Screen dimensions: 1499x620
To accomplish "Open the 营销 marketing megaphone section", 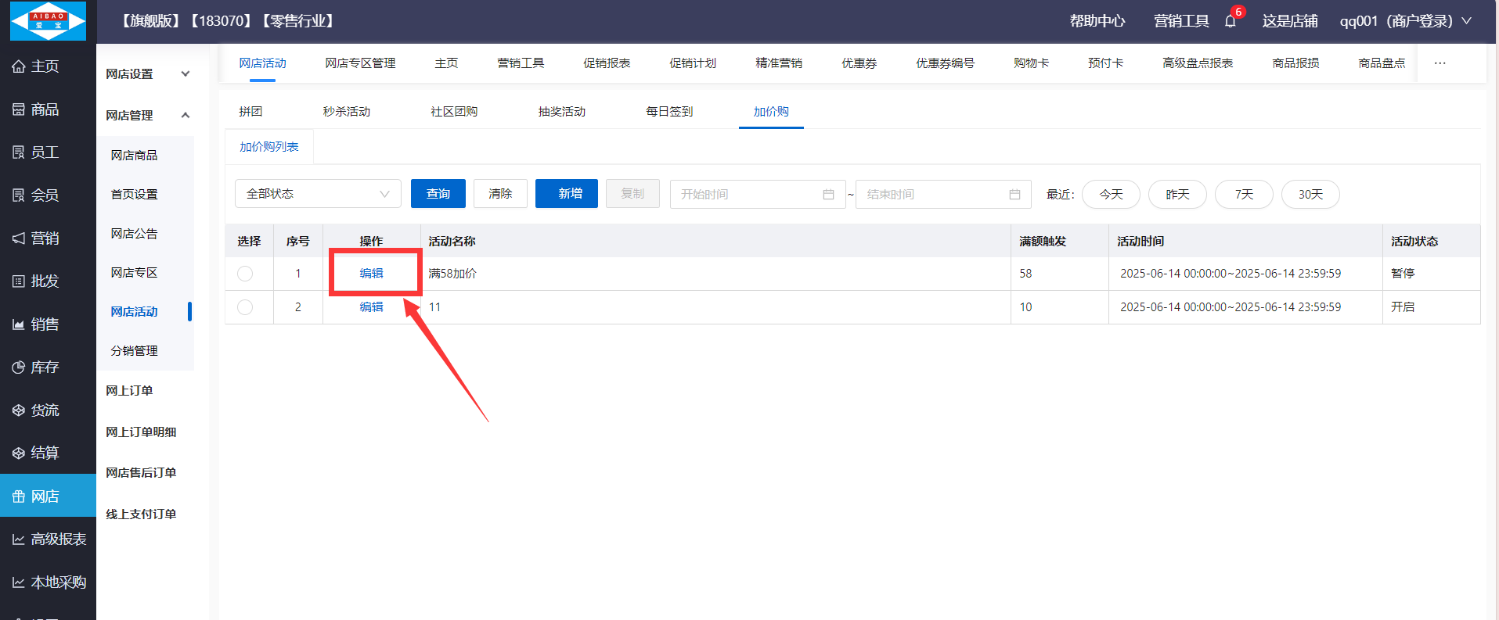I will [x=36, y=238].
